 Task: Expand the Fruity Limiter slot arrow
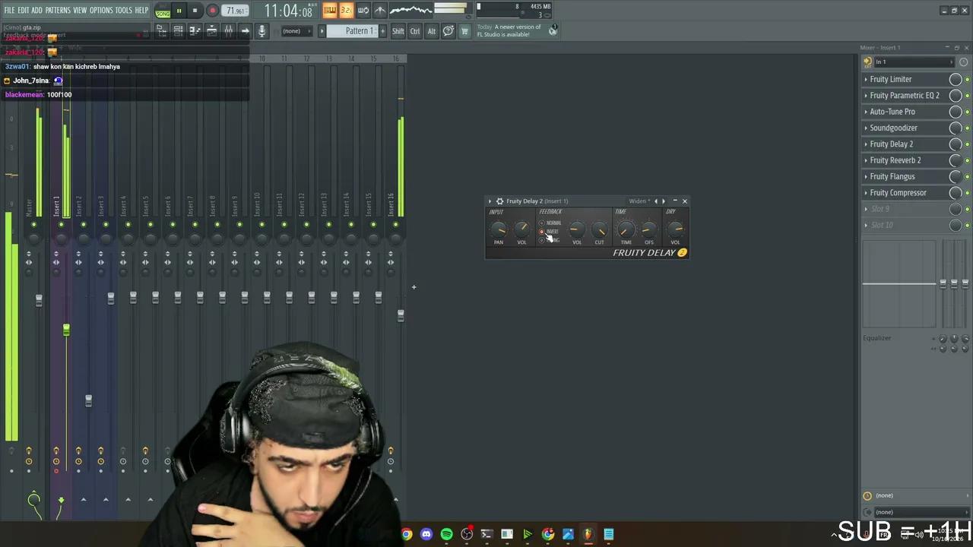coord(866,79)
